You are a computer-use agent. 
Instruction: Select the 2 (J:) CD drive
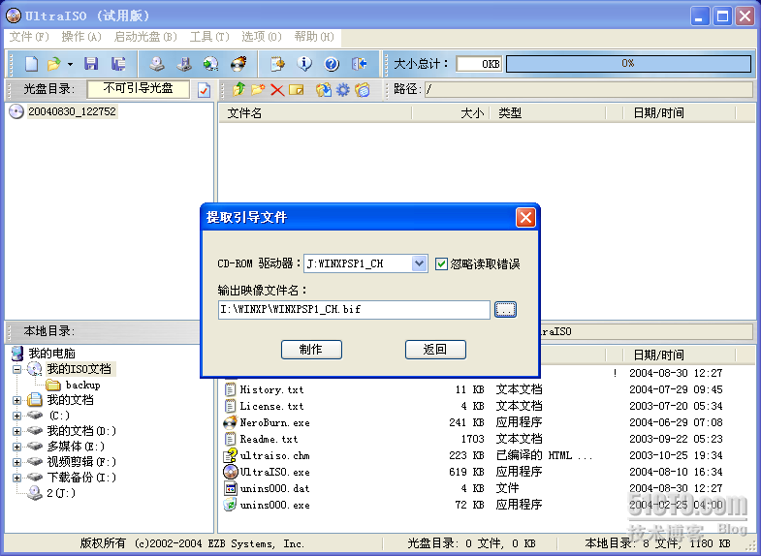(61, 493)
